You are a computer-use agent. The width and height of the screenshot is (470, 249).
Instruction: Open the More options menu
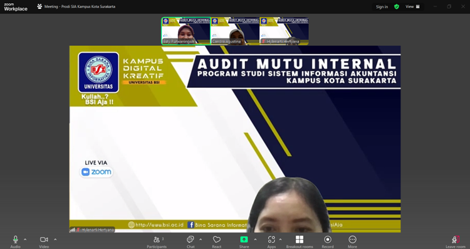(x=352, y=241)
